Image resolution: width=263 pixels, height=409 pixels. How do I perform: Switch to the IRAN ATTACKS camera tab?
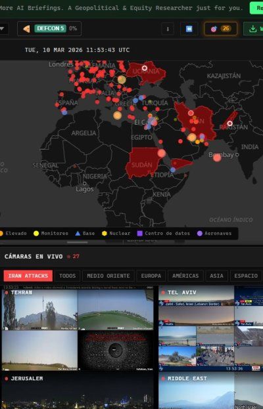[x=28, y=276]
